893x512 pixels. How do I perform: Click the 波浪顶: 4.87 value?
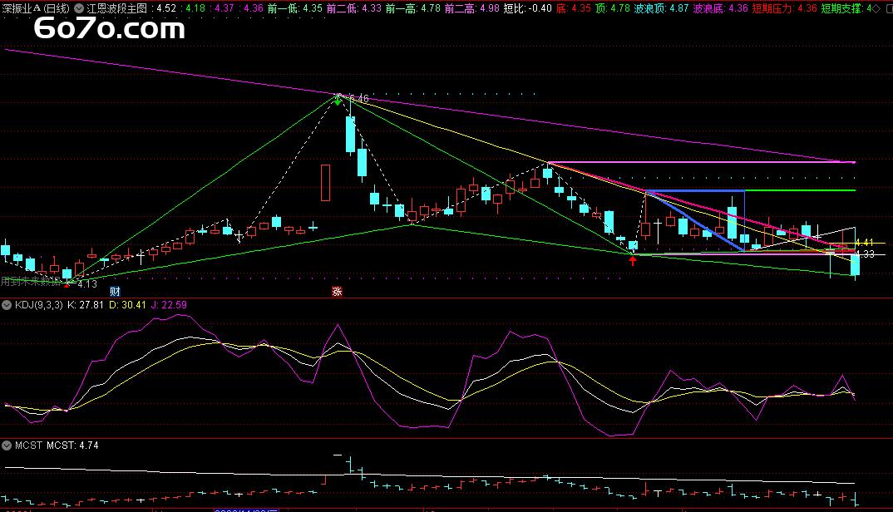661,8
